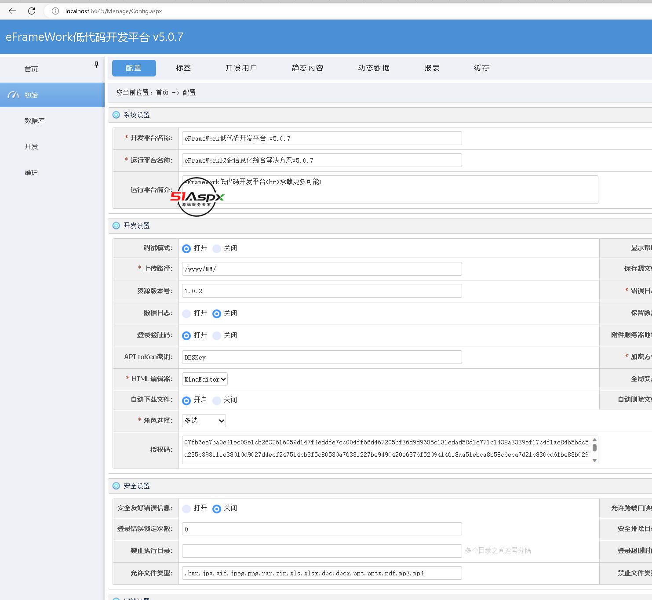The width and height of the screenshot is (652, 600).
Task: Click the site info icon in address bar
Action: [x=55, y=11]
